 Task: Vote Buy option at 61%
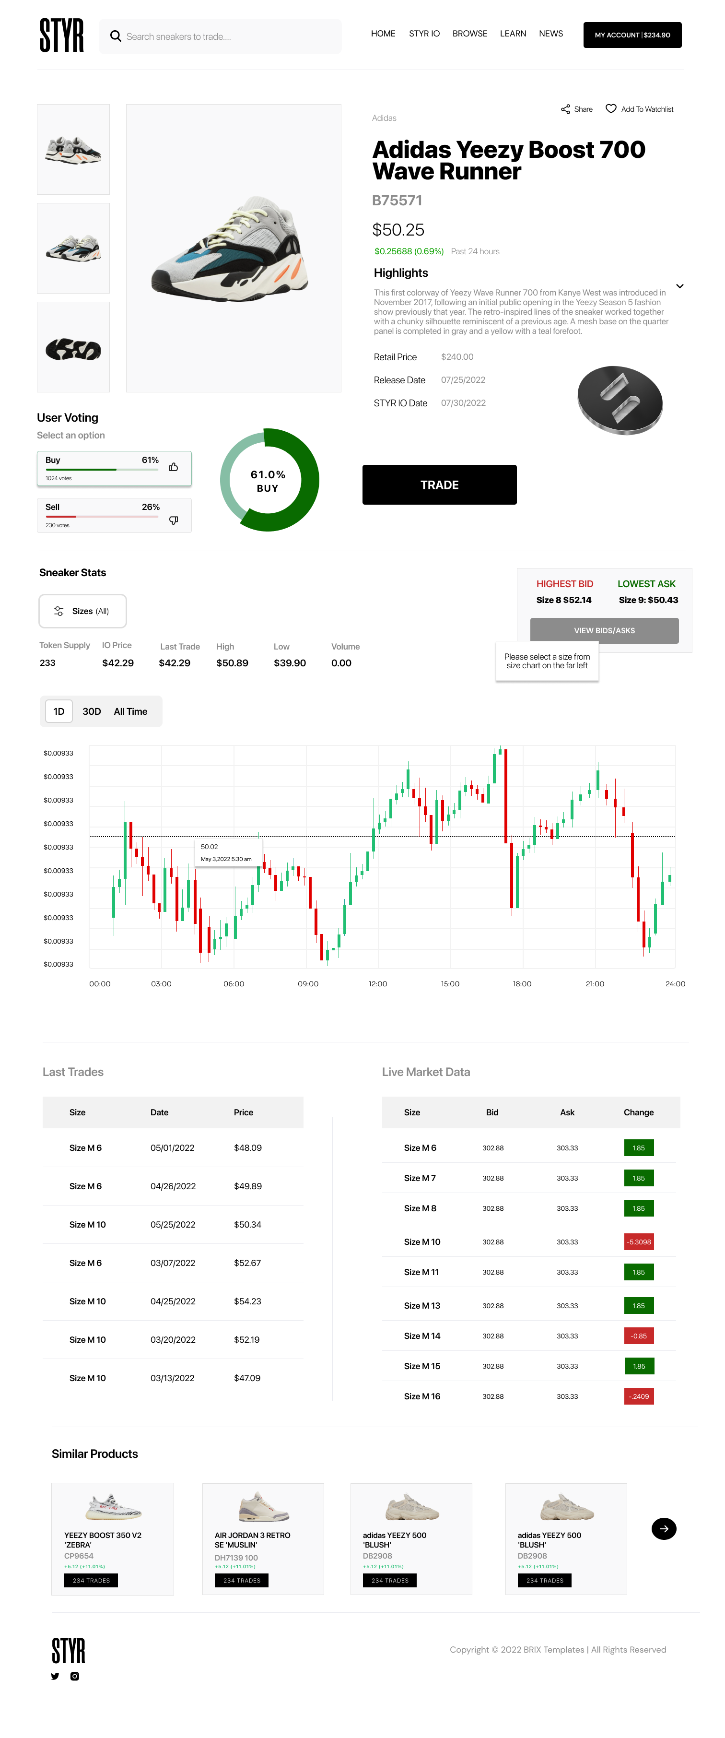114,468
